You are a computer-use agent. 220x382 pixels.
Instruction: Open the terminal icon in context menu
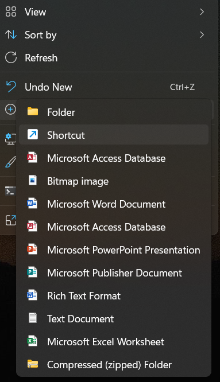click(10, 191)
